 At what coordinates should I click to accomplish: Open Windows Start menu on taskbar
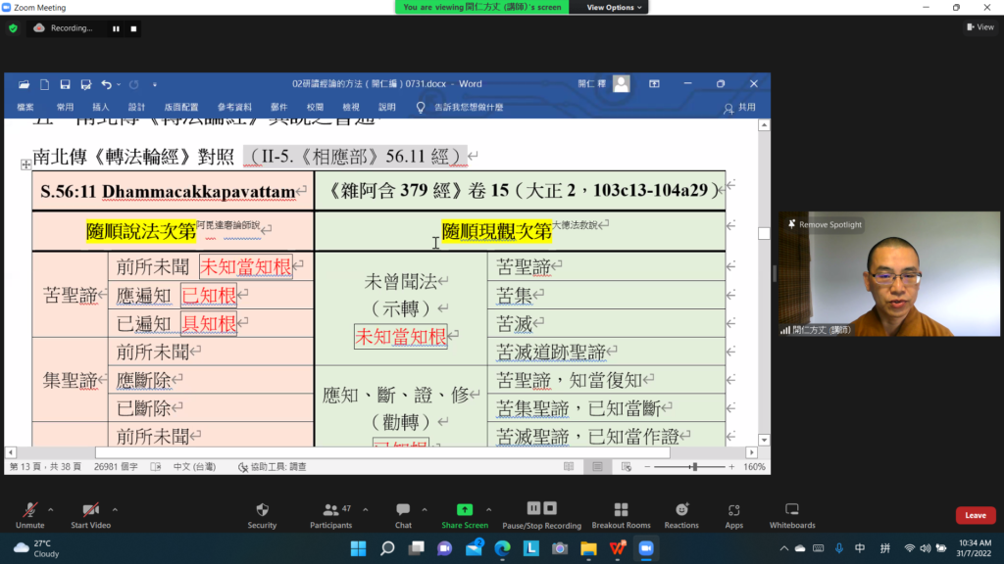[x=358, y=548]
